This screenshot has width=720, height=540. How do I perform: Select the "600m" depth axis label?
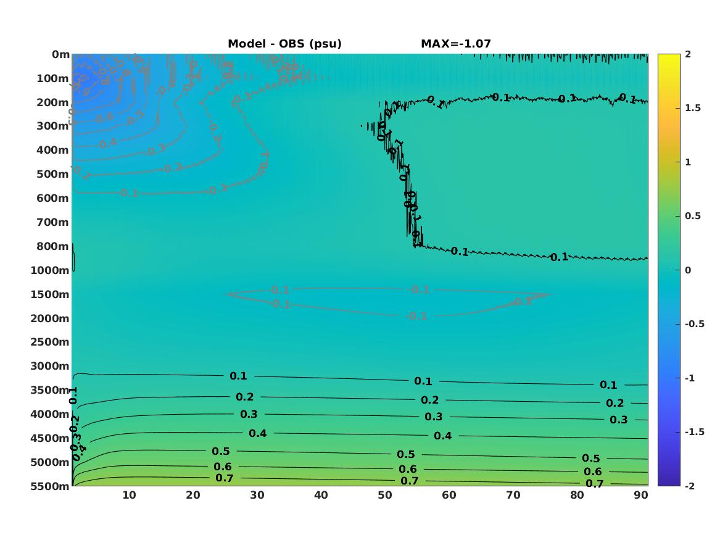pyautogui.click(x=53, y=198)
